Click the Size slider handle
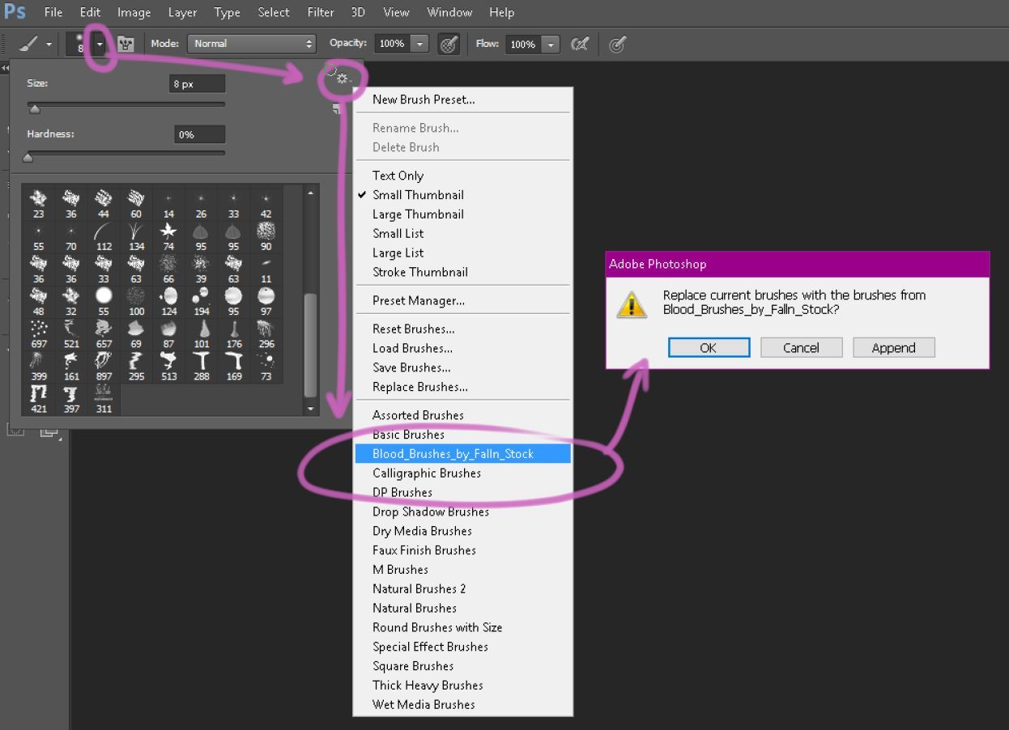 pyautogui.click(x=34, y=108)
